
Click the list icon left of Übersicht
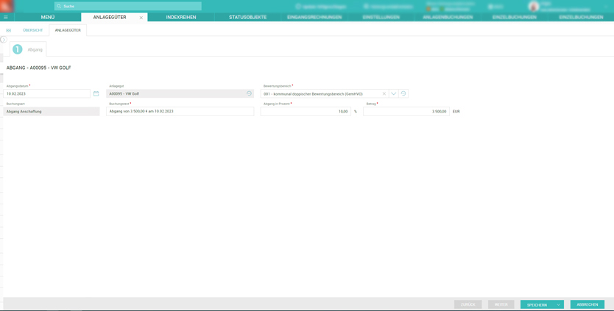(9, 30)
